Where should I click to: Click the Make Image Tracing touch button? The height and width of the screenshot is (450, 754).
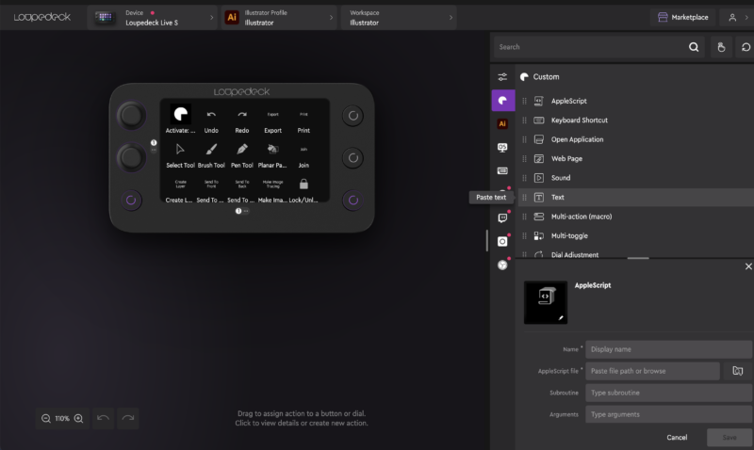pyautogui.click(x=272, y=189)
